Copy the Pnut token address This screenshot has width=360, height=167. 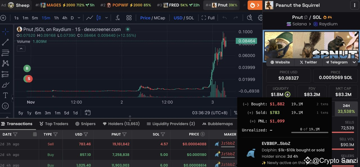coord(306,17)
